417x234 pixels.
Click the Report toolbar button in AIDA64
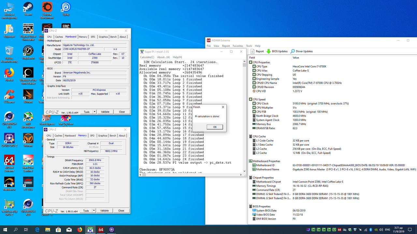click(x=257, y=51)
